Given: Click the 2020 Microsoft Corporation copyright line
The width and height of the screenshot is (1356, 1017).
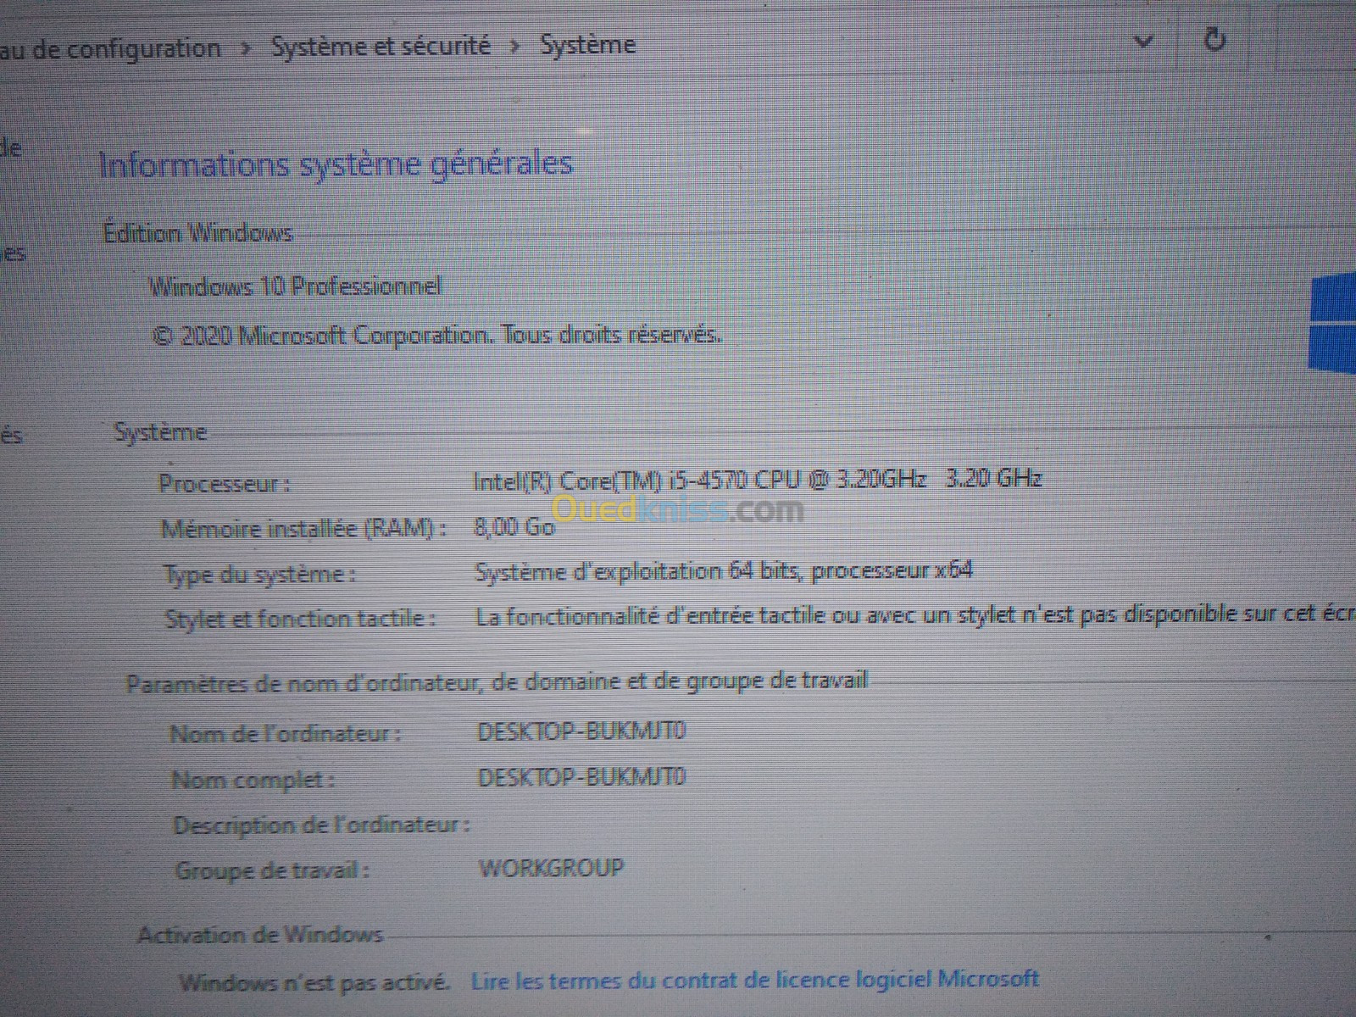Looking at the screenshot, I should click(x=437, y=336).
